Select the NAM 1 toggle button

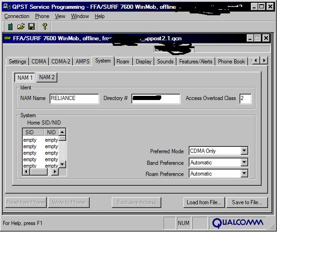coord(25,77)
